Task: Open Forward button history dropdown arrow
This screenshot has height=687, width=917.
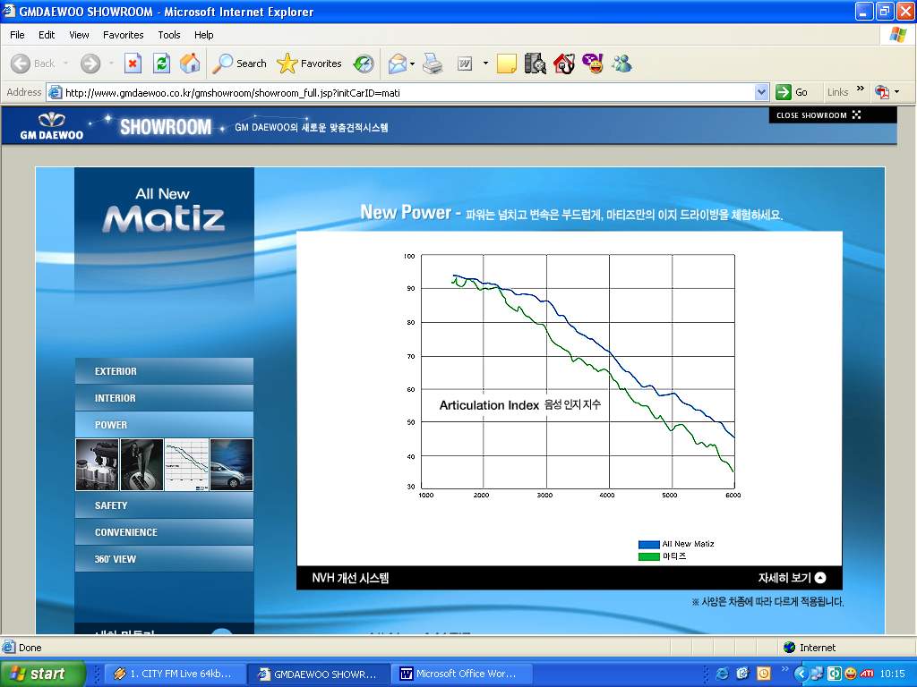Action: (x=111, y=64)
